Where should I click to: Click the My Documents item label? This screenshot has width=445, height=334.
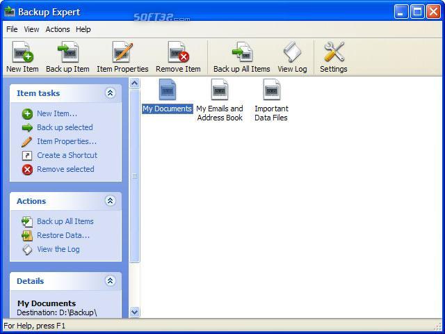(168, 109)
